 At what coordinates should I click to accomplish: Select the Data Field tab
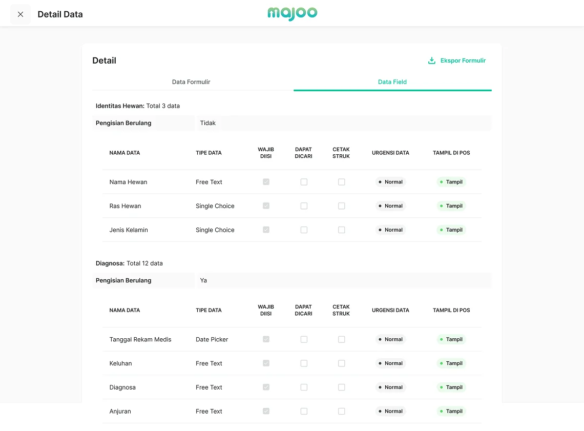(392, 82)
